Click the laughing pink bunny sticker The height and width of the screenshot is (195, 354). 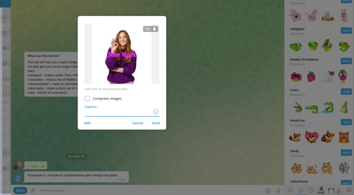(x=295, y=16)
